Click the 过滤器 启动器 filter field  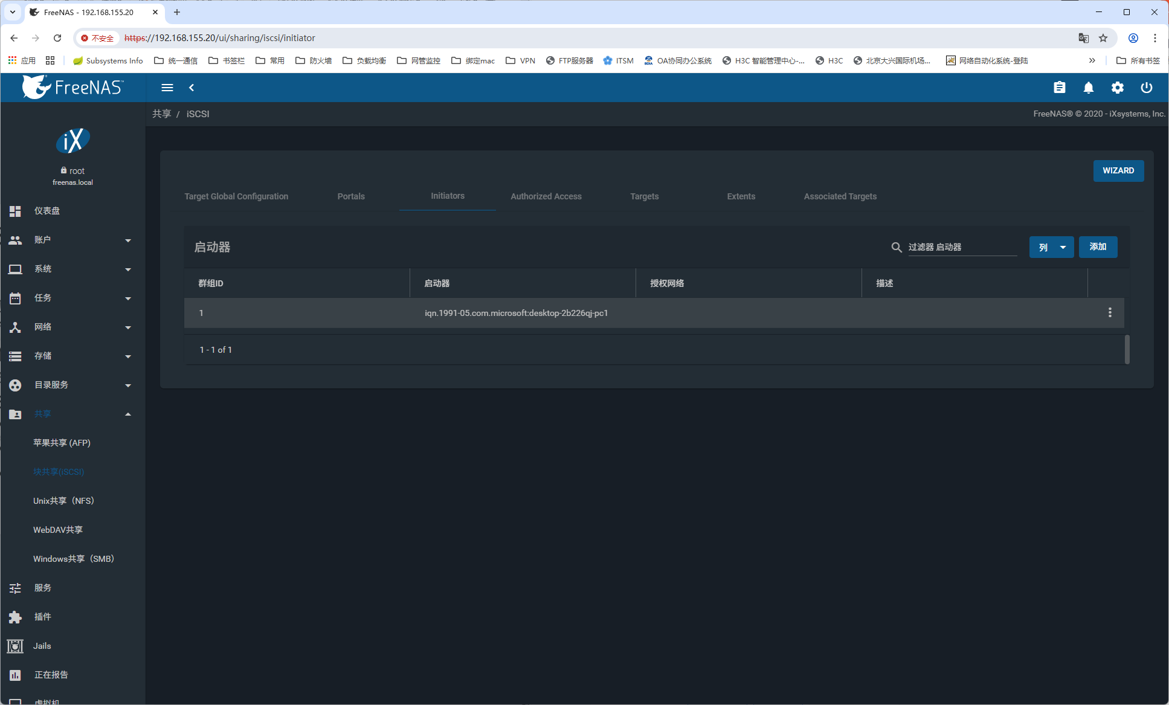[x=962, y=247]
